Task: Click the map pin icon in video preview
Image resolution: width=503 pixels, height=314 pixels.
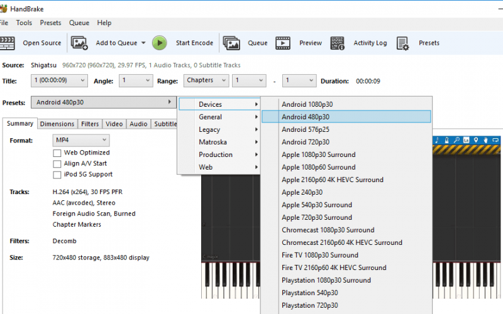Action: (476, 140)
